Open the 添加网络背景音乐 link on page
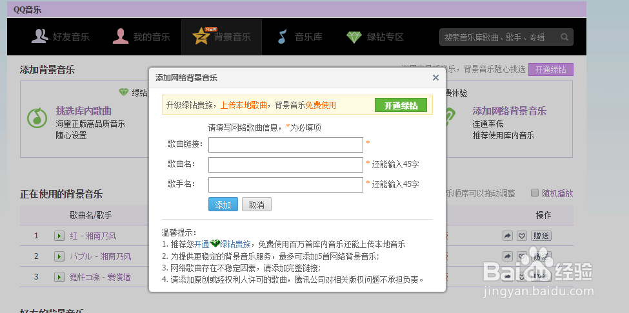 pos(509,111)
